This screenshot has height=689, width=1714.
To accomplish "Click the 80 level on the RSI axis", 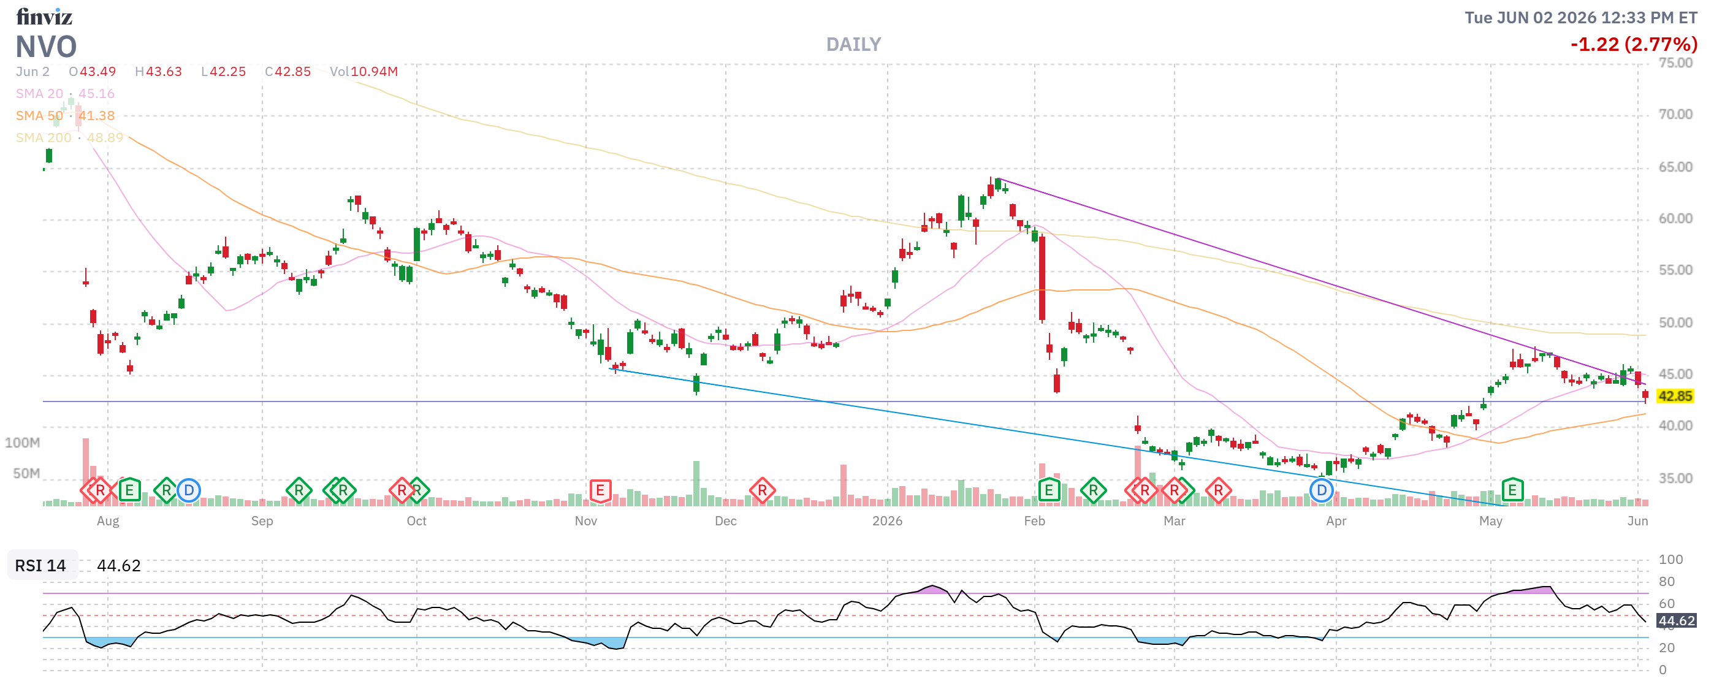I will [1667, 582].
